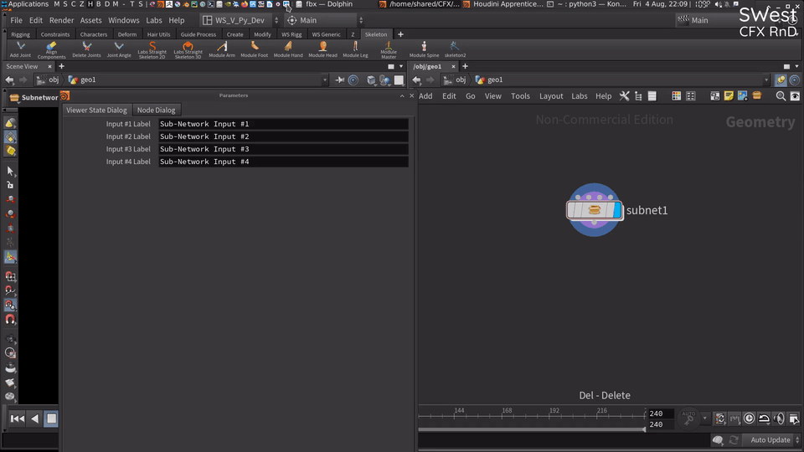The width and height of the screenshot is (804, 452).
Task: Choose the Module Head shelf tool
Action: 322,49
